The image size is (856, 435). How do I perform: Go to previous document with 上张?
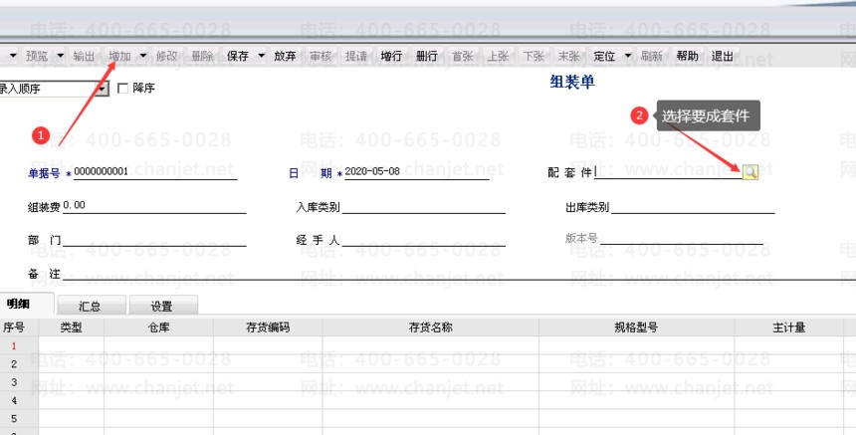pyautogui.click(x=498, y=56)
